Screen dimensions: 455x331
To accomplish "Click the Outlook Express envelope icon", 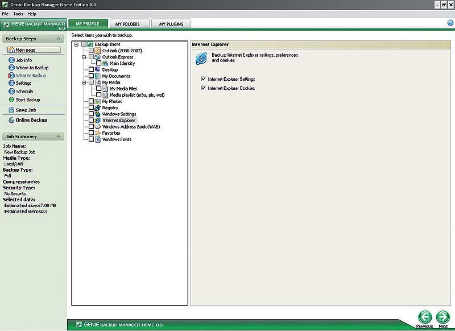I will pyautogui.click(x=98, y=57).
